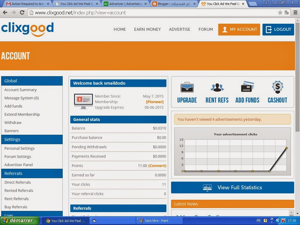
Task: Click the LOGOUT button
Action: pyautogui.click(x=278, y=30)
